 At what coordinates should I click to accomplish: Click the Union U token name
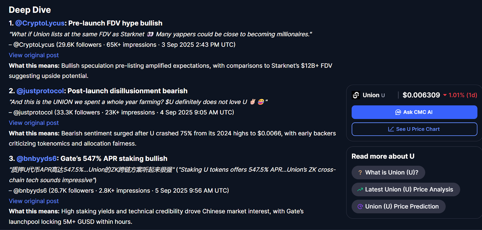click(x=374, y=95)
